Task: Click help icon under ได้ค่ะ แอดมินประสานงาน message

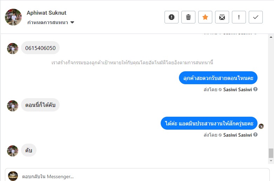Action: (255, 135)
